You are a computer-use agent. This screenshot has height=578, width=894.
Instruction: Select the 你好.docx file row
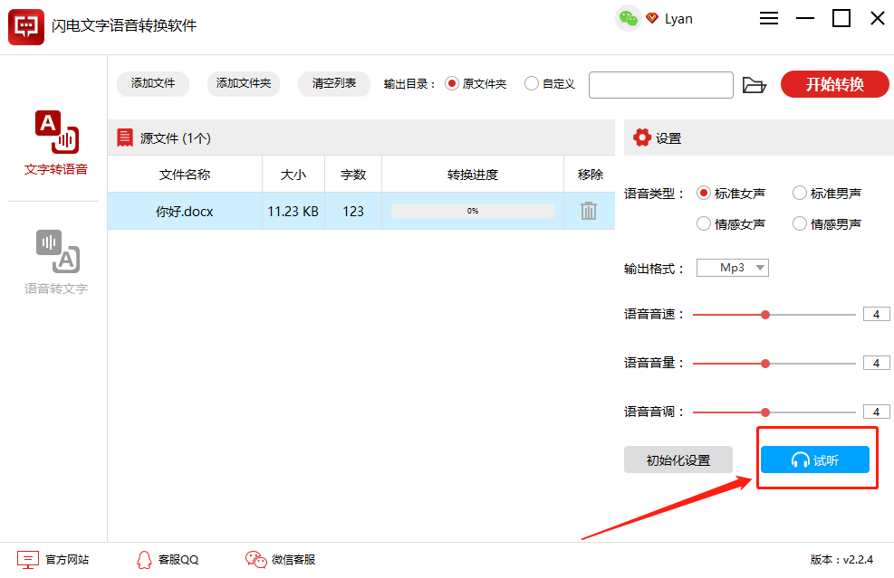point(360,211)
